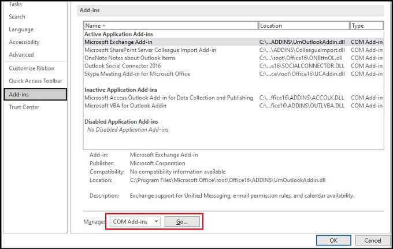
Task: Click the Type column header
Action: (366, 25)
